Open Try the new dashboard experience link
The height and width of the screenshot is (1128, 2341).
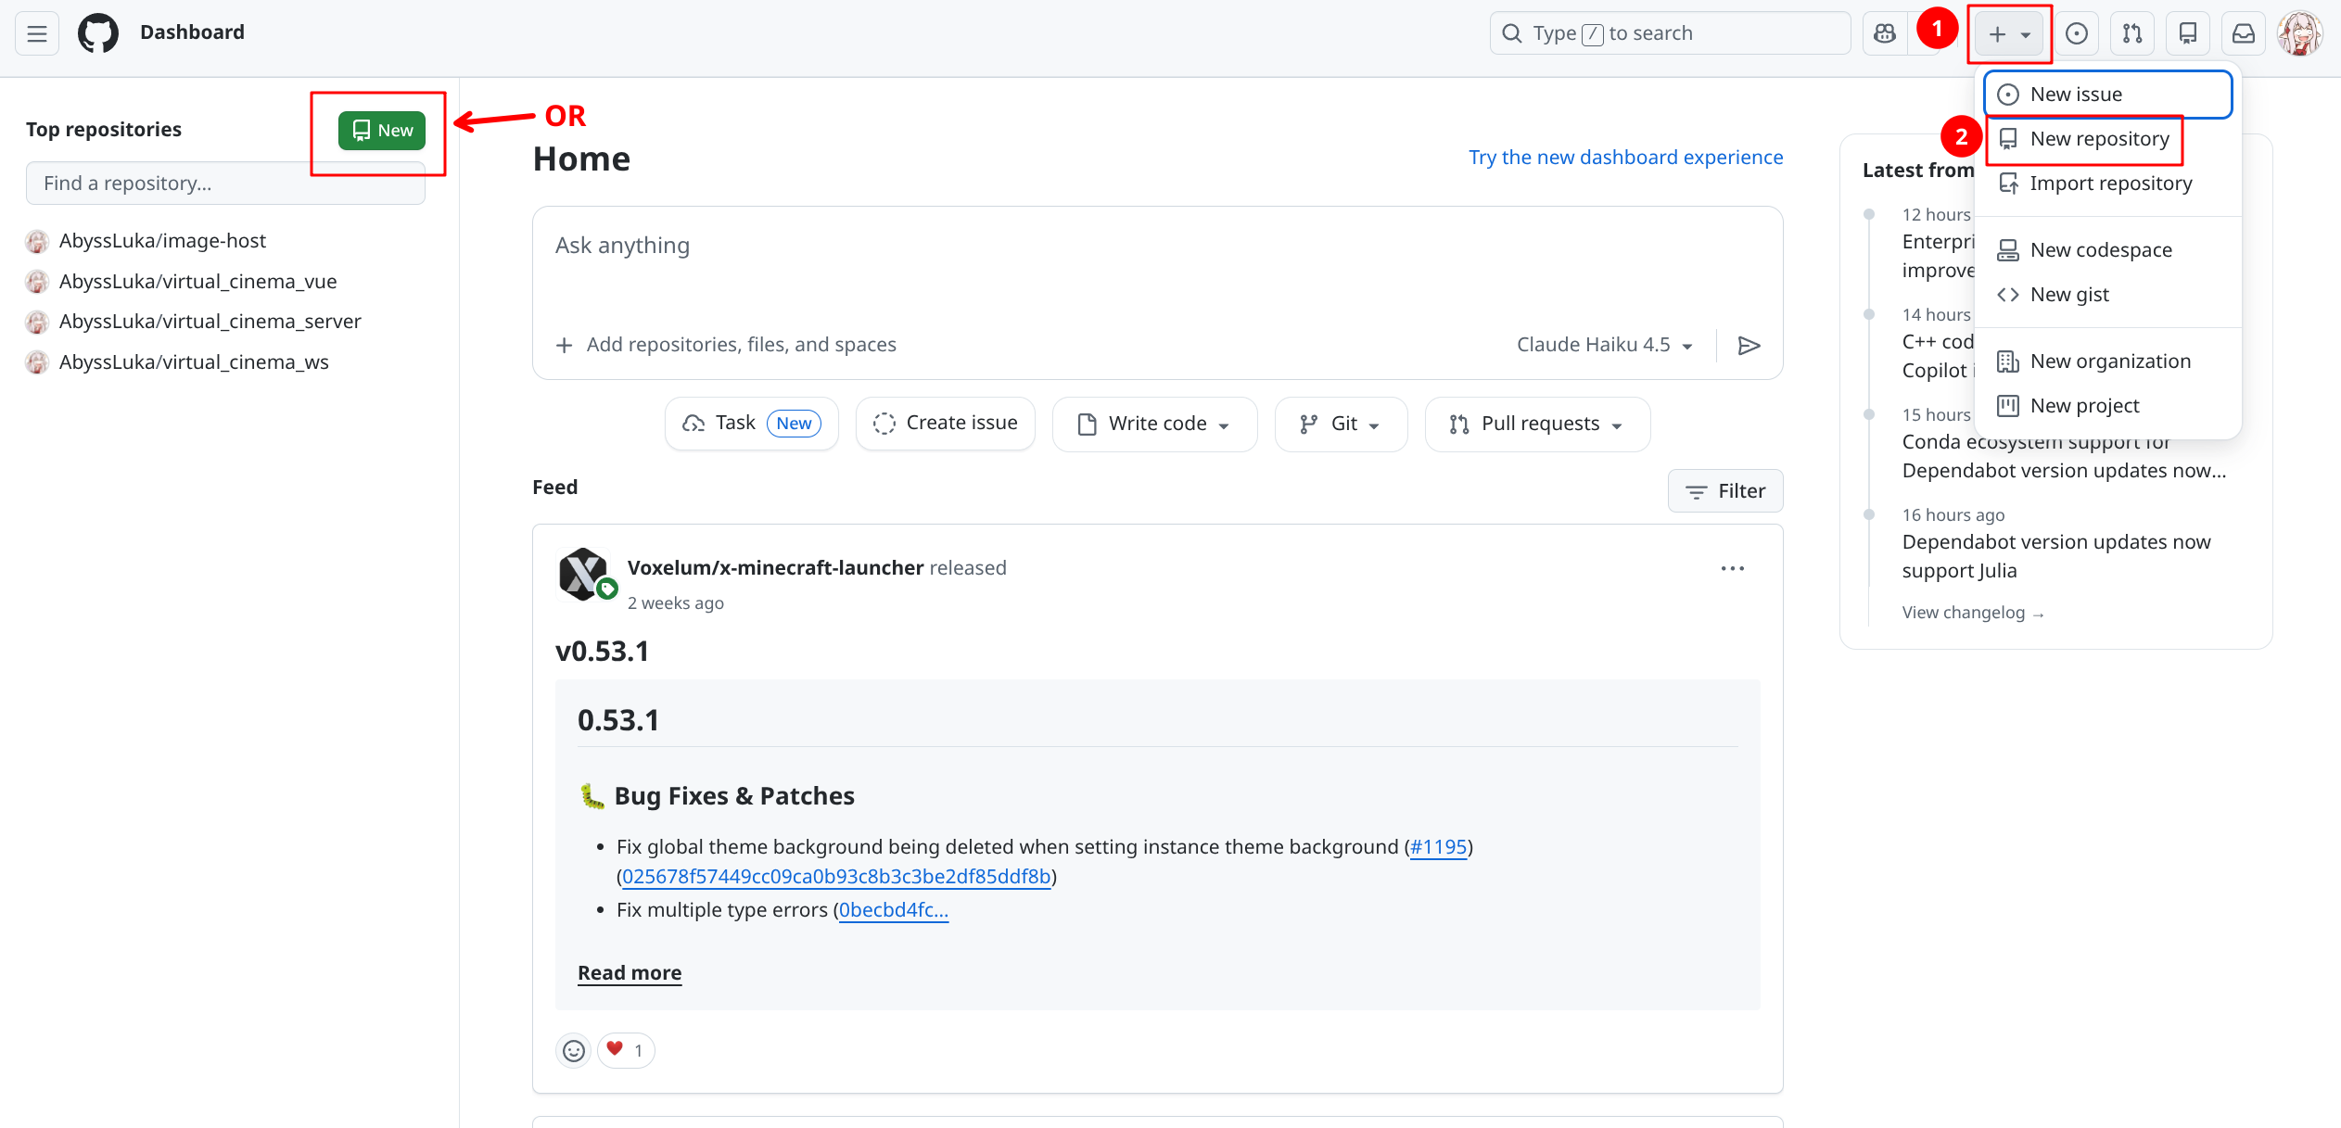pyautogui.click(x=1625, y=158)
